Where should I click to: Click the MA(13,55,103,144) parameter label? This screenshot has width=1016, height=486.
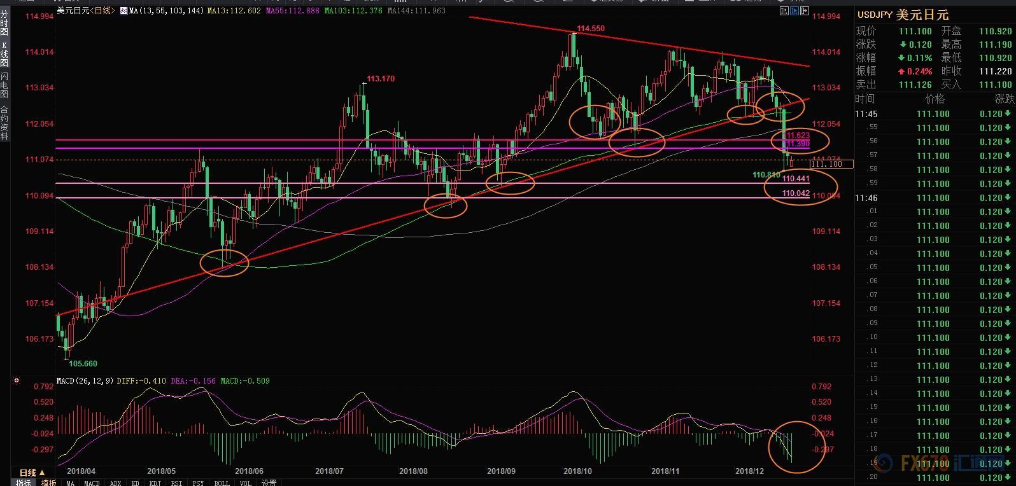click(158, 11)
